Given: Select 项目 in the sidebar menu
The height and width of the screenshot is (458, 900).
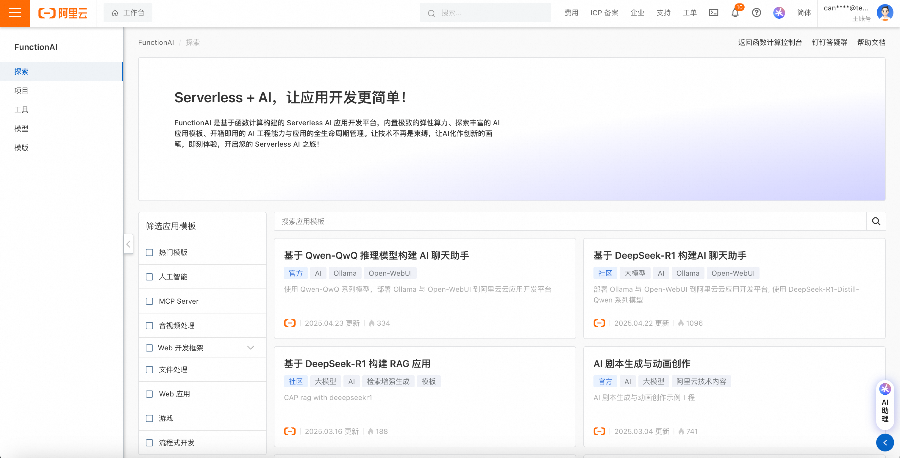Looking at the screenshot, I should [x=21, y=91].
